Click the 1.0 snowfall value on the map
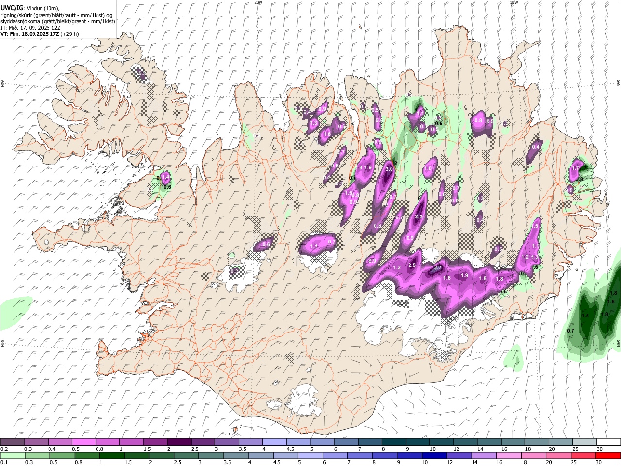The width and height of the screenshot is (621, 466). coord(428,169)
